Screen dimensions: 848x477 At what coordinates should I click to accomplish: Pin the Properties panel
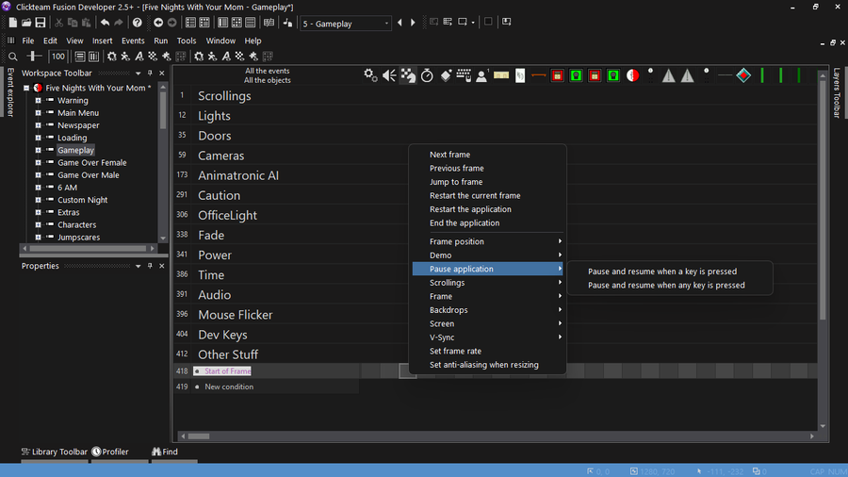150,266
